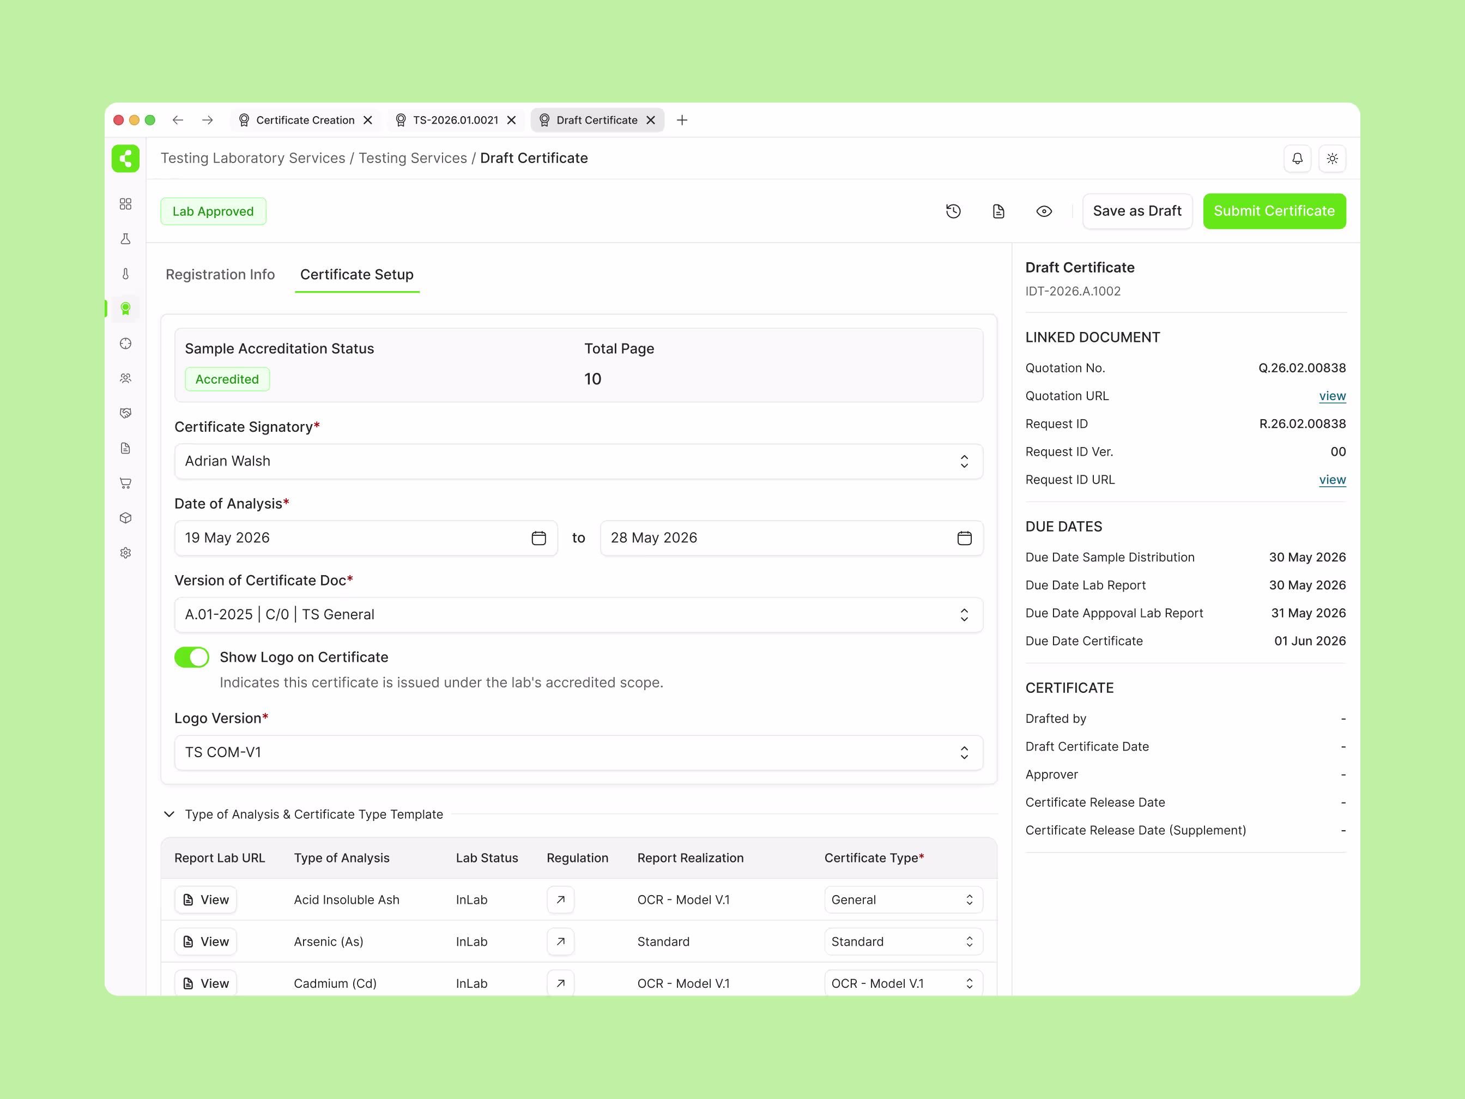Preview certificate with the eye icon
Image resolution: width=1465 pixels, height=1099 pixels.
pyautogui.click(x=1044, y=212)
